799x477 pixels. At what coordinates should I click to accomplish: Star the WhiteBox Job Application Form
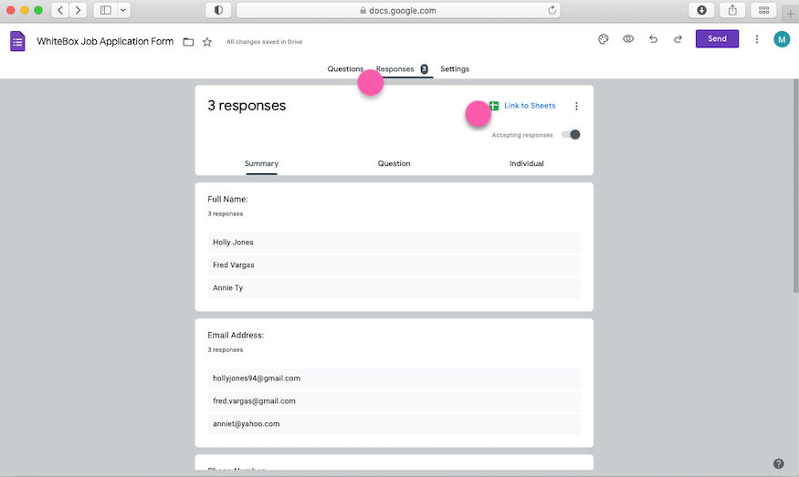click(207, 42)
